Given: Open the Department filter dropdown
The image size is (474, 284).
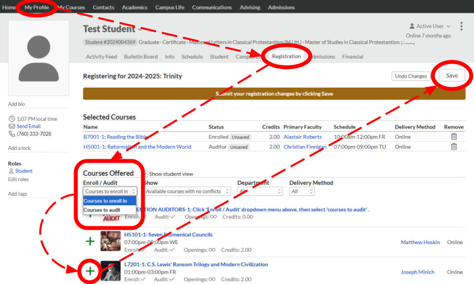Looking at the screenshot, I should click(260, 191).
